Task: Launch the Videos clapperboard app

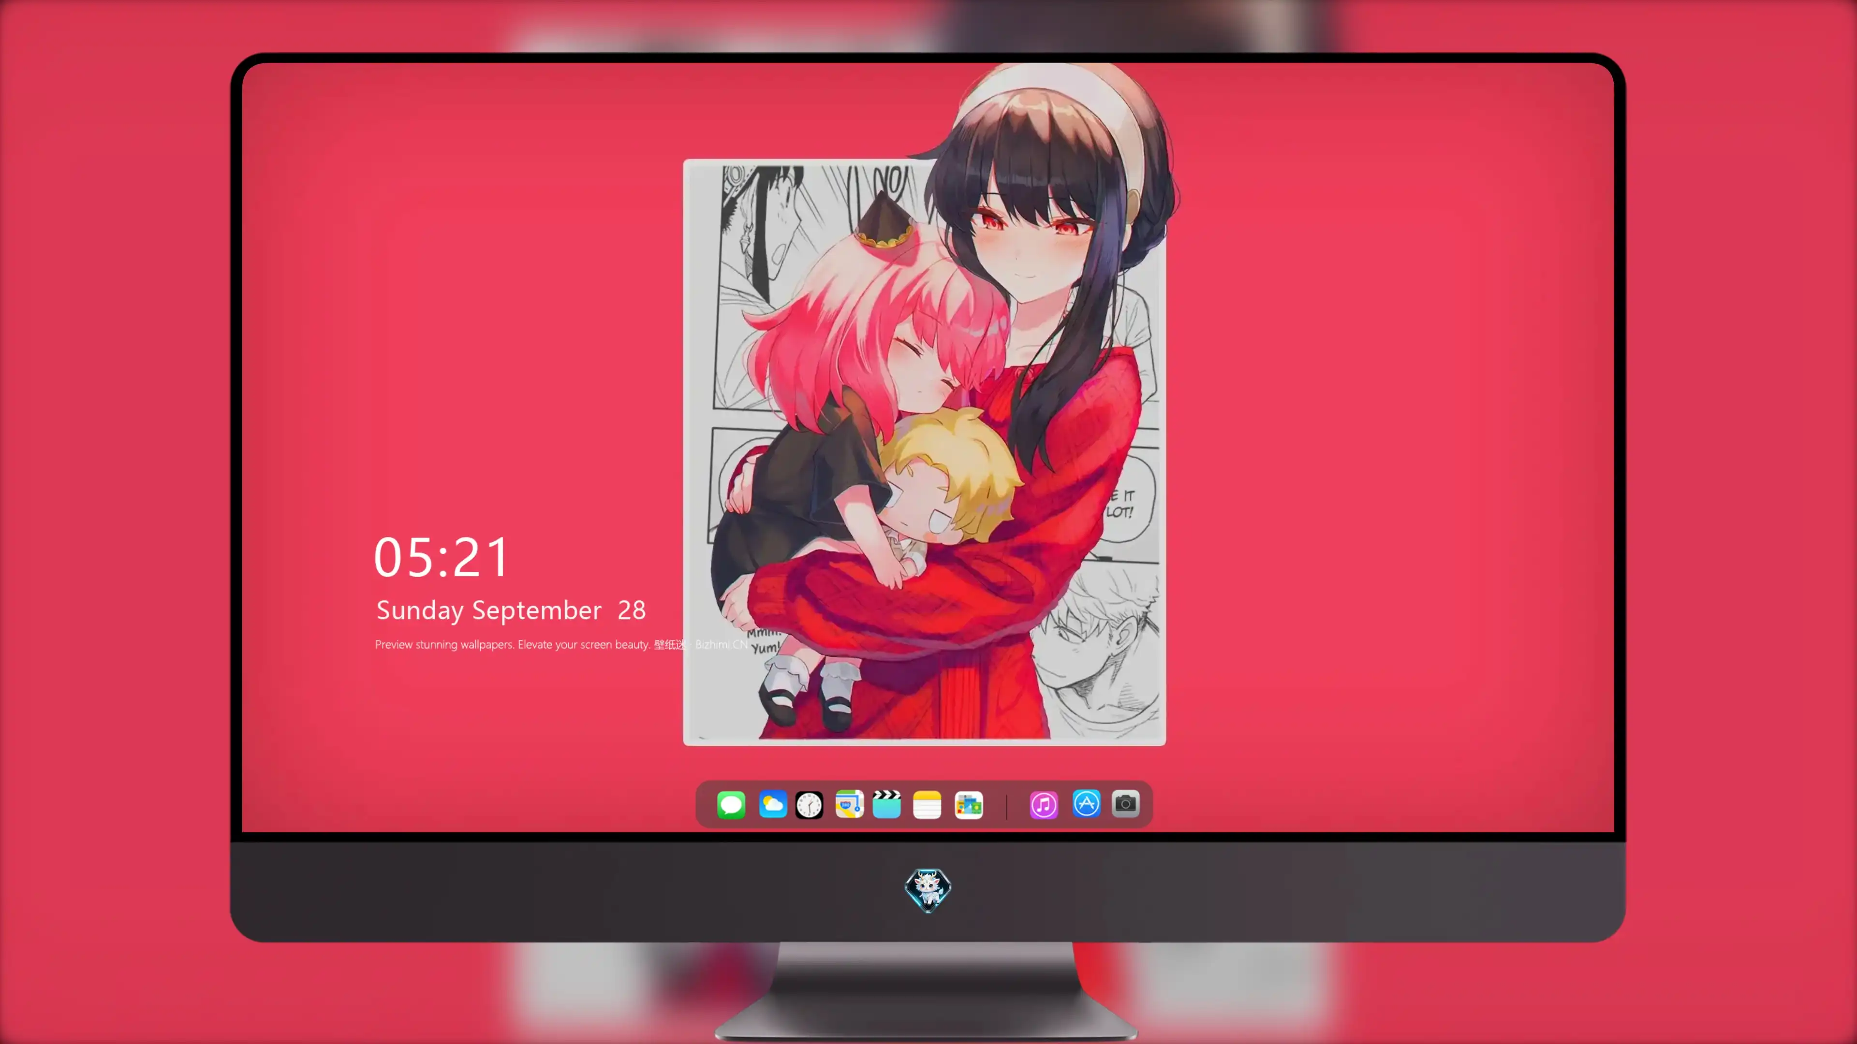Action: [x=887, y=804]
